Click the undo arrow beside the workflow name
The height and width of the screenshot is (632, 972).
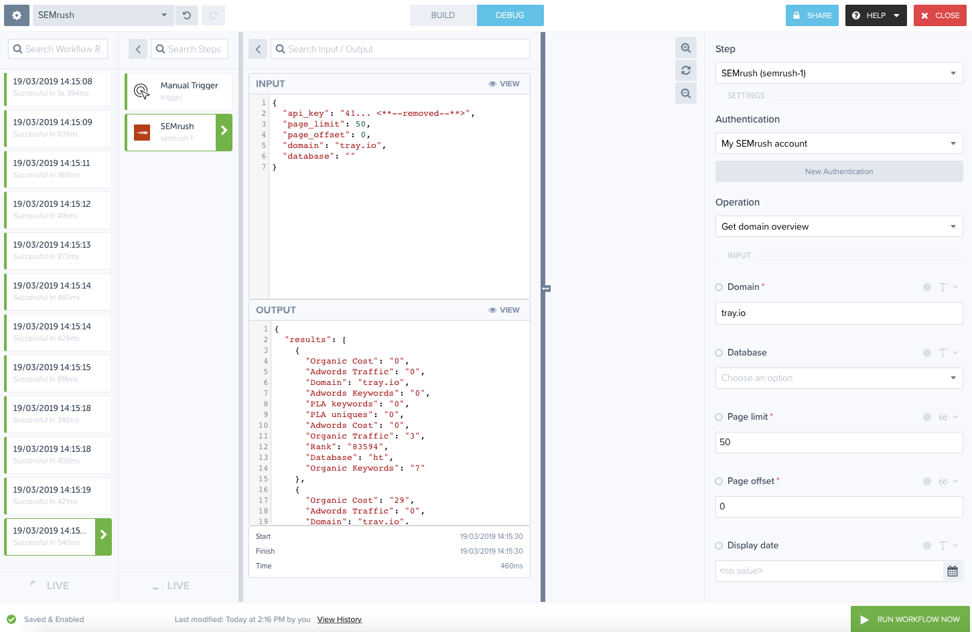[x=186, y=15]
